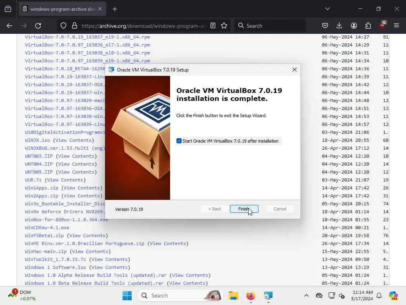Viewport: 406px width, 305px height.
Task: Open the Firefox account icon
Action: (354, 26)
